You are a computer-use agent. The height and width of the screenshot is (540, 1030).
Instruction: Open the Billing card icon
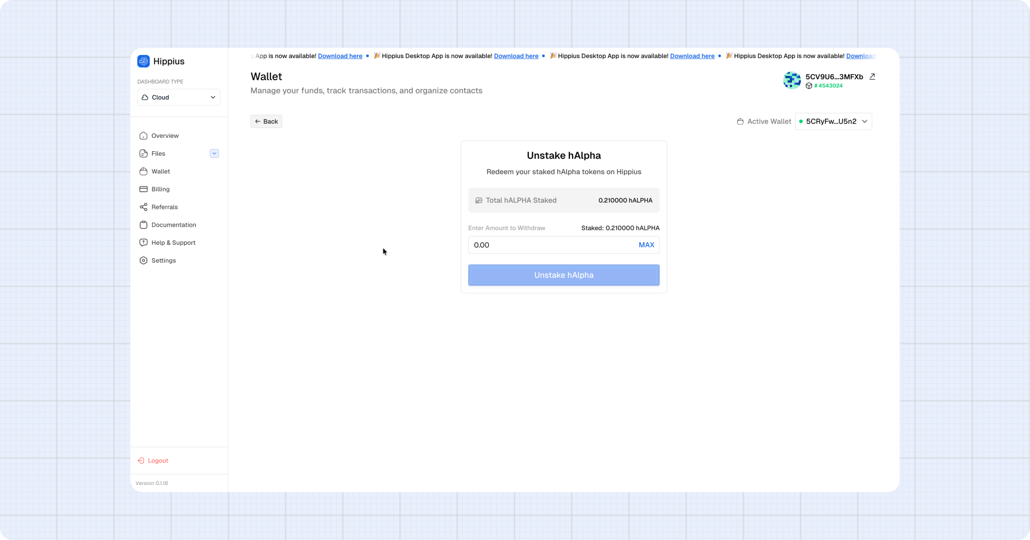click(x=143, y=189)
